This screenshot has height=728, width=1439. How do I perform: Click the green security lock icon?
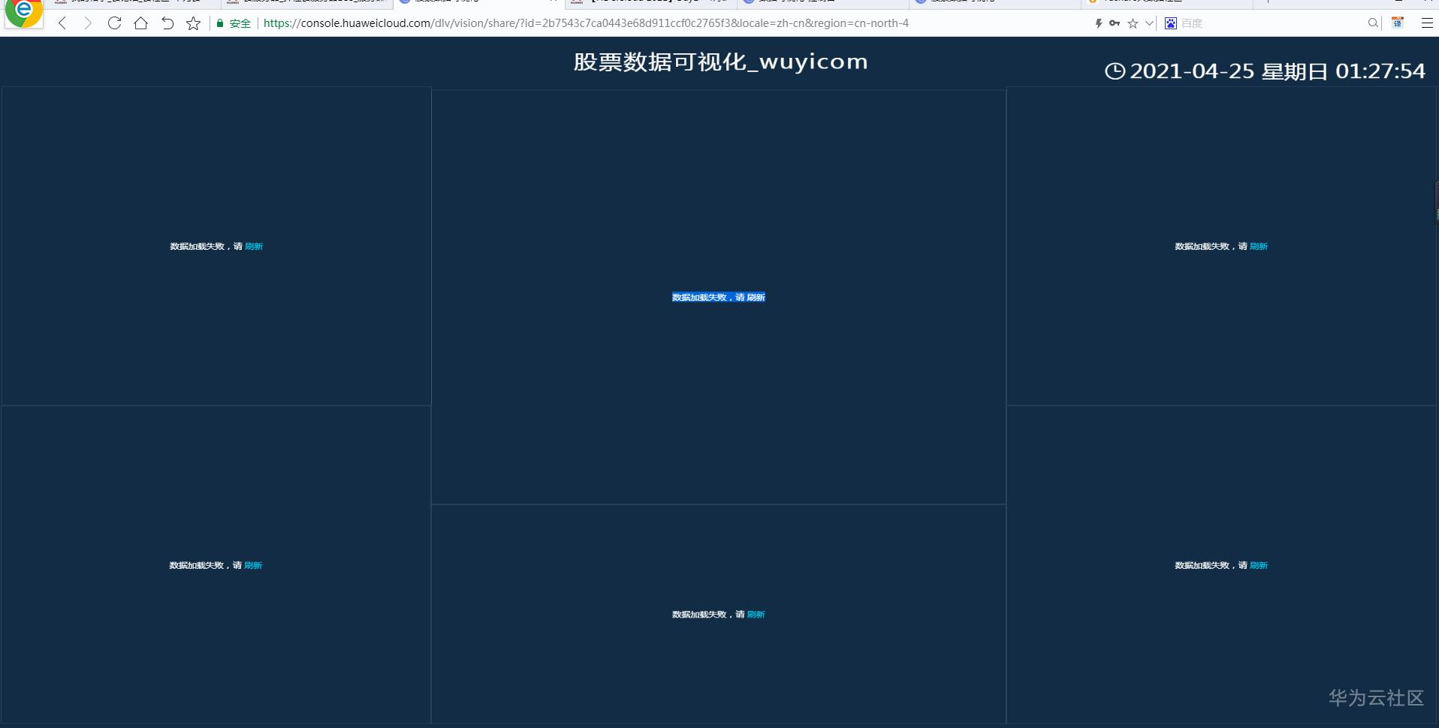[x=220, y=23]
